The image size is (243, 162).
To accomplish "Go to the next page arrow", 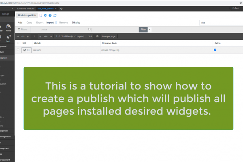I will tap(40, 36).
